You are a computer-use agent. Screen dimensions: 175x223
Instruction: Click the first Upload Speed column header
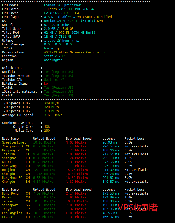pyautogui.click(x=44, y=139)
